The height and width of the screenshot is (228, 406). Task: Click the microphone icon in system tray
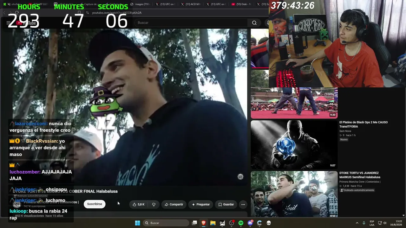click(x=364, y=223)
